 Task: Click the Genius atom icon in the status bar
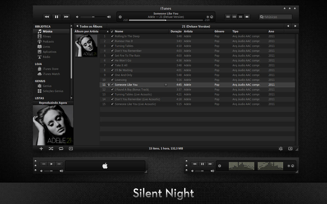[x=281, y=148]
